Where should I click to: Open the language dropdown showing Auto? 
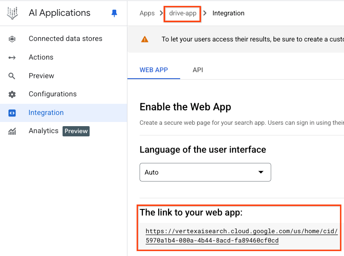click(205, 172)
